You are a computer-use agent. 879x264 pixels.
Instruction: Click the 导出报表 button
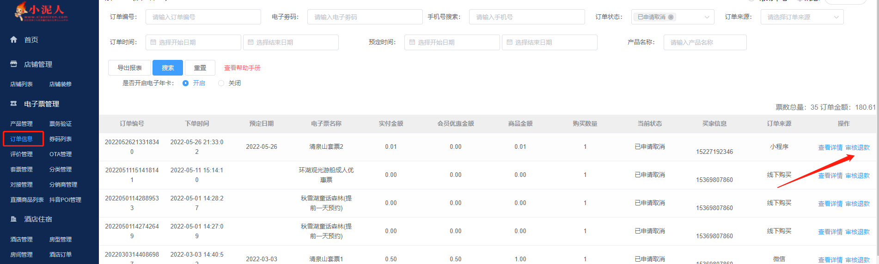[129, 68]
